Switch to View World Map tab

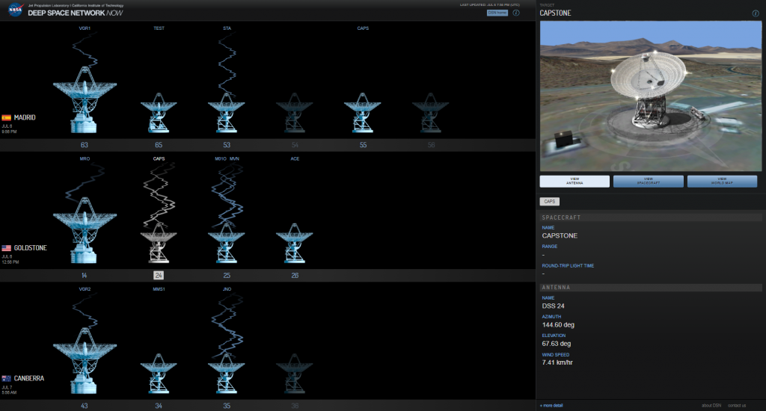(x=722, y=181)
